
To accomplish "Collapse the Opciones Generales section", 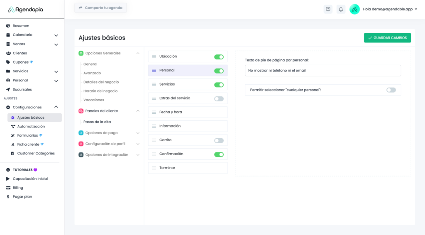I will 138,53.
